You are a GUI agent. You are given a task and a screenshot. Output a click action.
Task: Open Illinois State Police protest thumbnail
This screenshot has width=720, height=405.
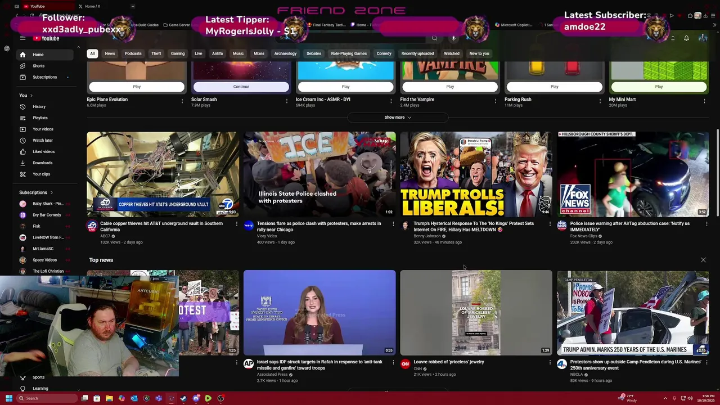pyautogui.click(x=319, y=174)
